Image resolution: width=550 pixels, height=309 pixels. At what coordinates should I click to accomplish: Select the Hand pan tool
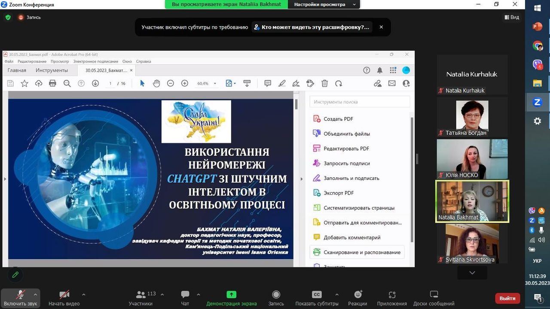click(x=156, y=83)
